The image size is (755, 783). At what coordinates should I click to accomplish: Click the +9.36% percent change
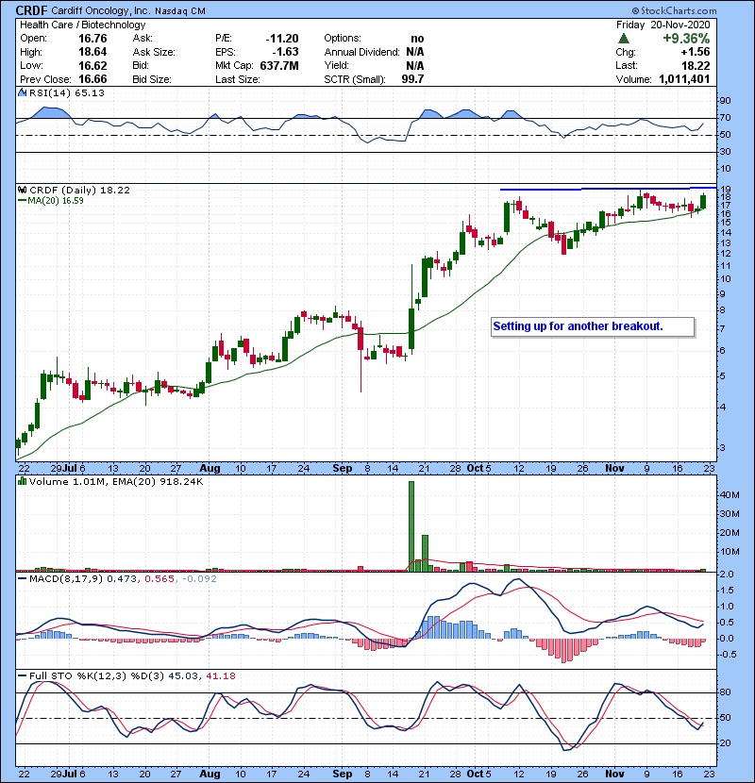tap(686, 39)
